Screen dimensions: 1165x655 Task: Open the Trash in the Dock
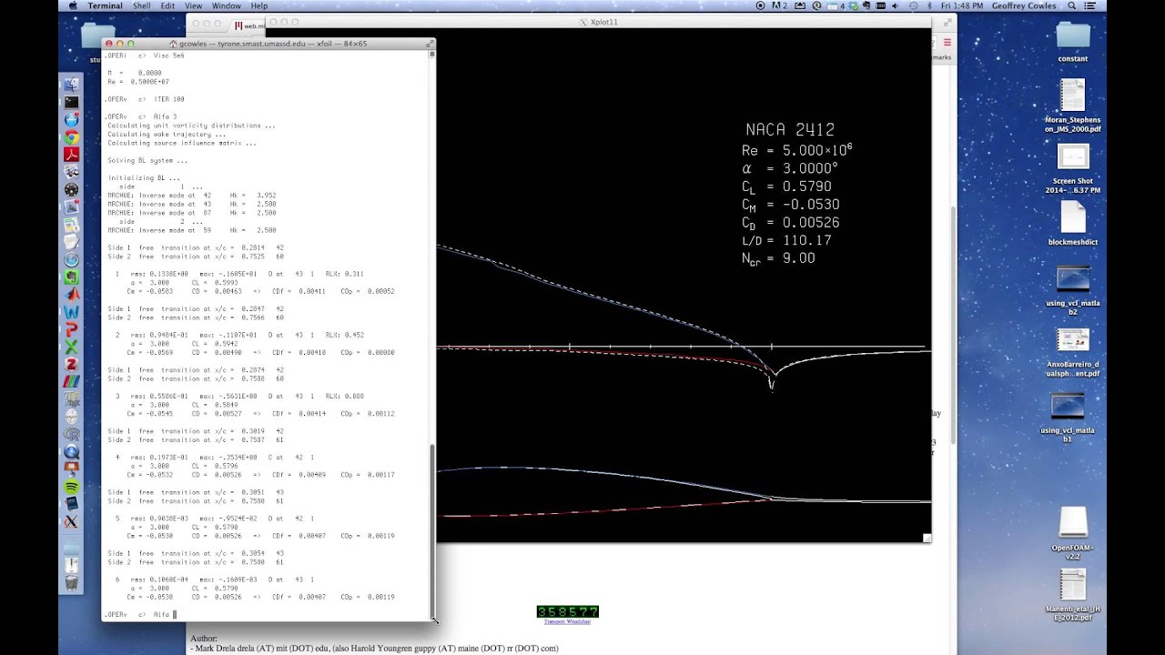71,583
